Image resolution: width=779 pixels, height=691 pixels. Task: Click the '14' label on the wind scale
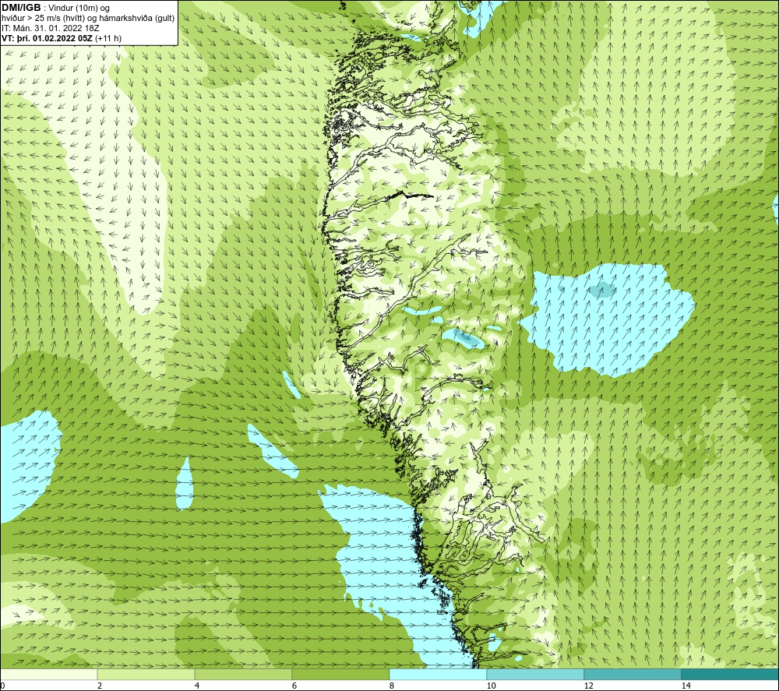click(x=686, y=686)
